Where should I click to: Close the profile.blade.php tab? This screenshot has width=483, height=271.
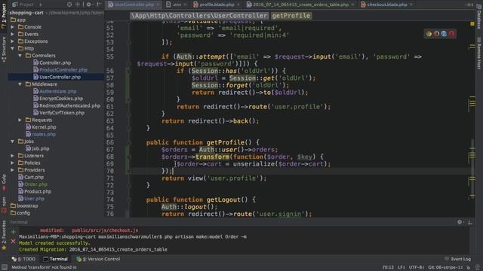pyautogui.click(x=238, y=5)
